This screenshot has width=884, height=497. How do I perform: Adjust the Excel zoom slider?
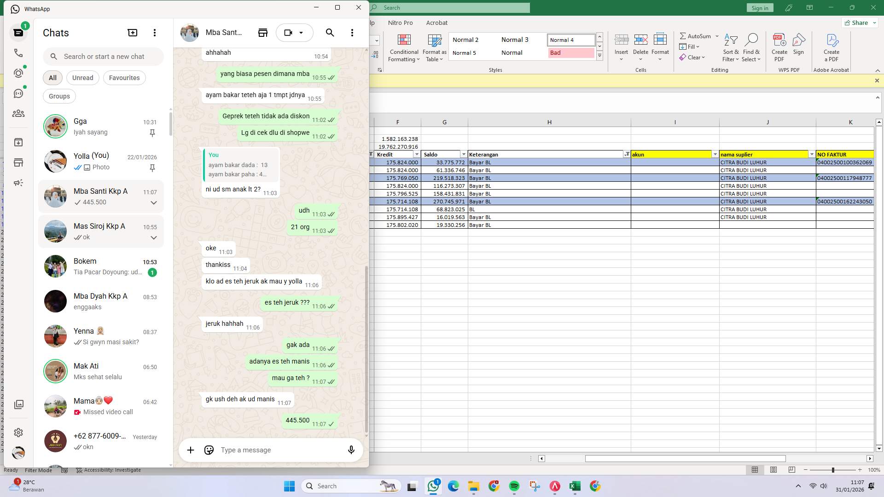pyautogui.click(x=832, y=470)
